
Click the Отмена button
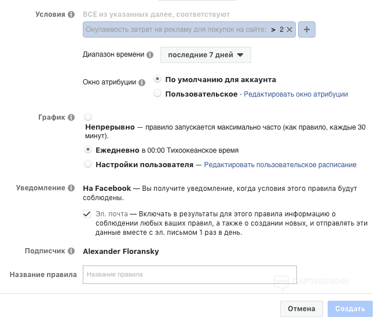pyautogui.click(x=302, y=309)
